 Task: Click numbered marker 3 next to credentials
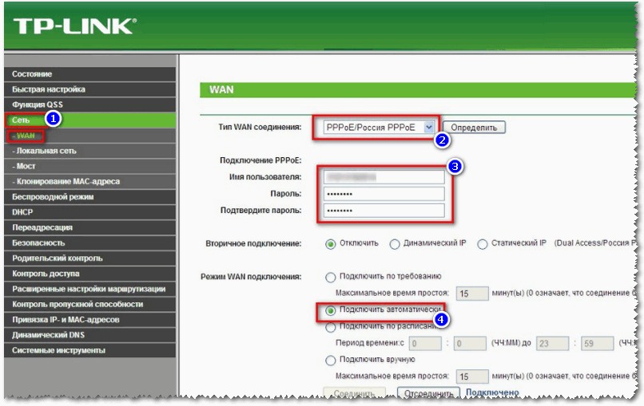pyautogui.click(x=455, y=168)
